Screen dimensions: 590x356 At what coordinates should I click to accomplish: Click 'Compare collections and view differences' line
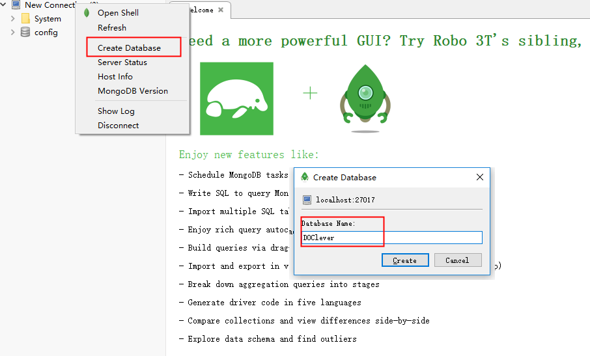[304, 321]
